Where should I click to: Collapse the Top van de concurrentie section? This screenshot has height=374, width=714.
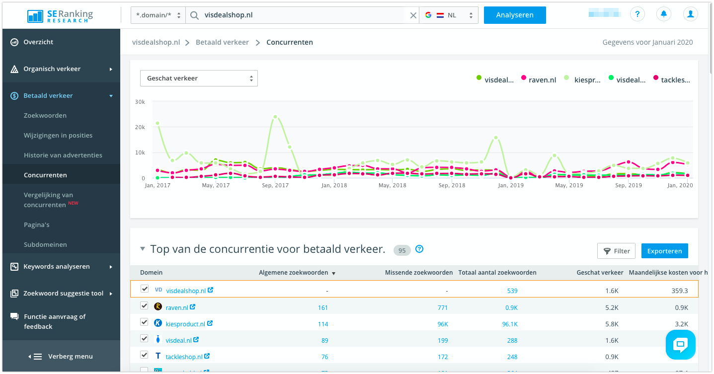[143, 249]
